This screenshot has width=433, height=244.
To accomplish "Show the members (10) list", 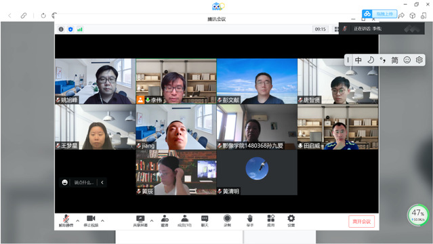I will point(184,221).
